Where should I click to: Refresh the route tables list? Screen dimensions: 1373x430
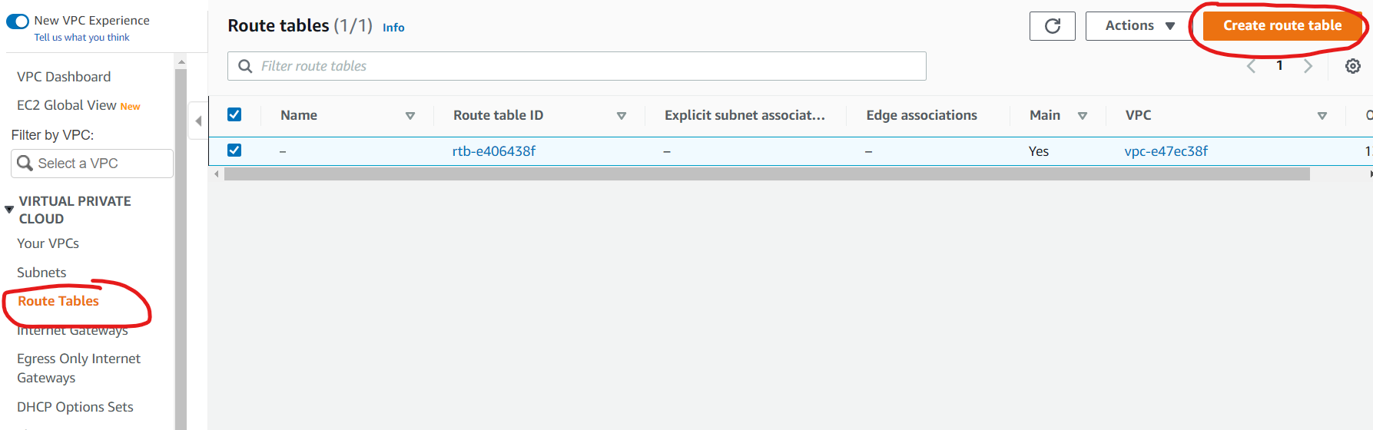(x=1053, y=26)
